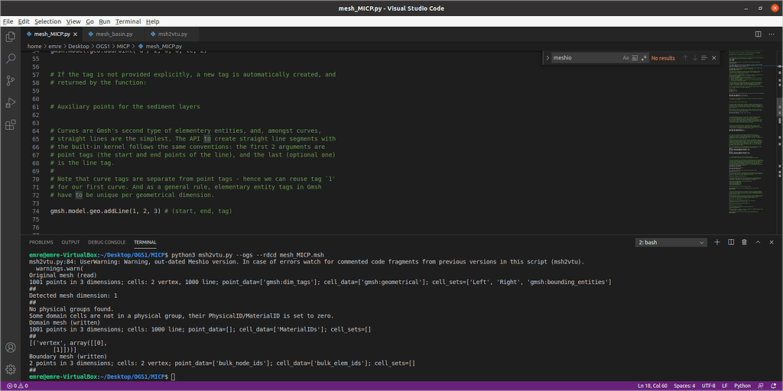Close the find widget
Image resolution: width=783 pixels, height=391 pixels.
tap(713, 58)
